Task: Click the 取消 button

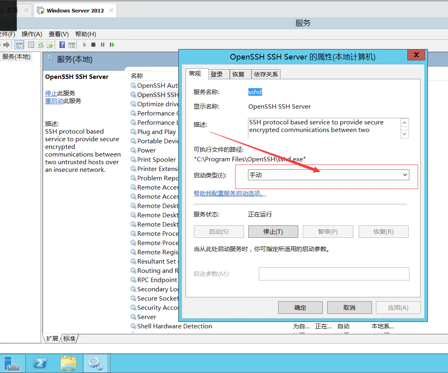Action: (x=349, y=307)
